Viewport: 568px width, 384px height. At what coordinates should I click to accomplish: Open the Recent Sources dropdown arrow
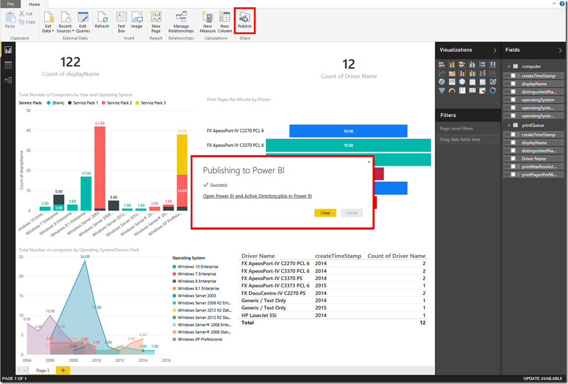coord(73,31)
